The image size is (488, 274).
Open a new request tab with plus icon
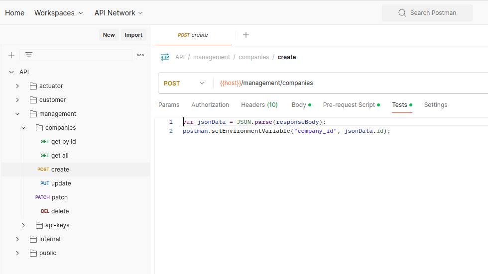tap(246, 35)
